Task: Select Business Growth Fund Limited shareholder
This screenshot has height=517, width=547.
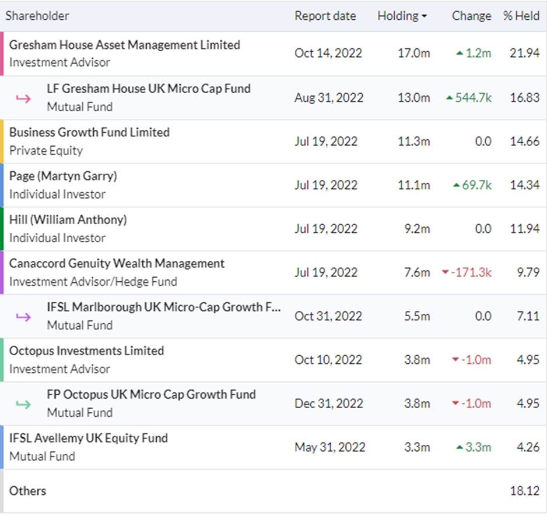Action: [x=89, y=132]
